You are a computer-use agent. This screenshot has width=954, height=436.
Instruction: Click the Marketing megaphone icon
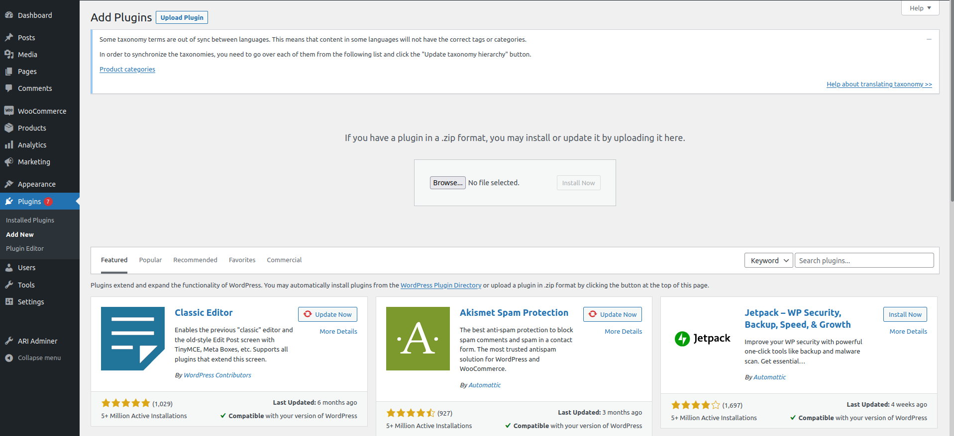click(x=9, y=161)
